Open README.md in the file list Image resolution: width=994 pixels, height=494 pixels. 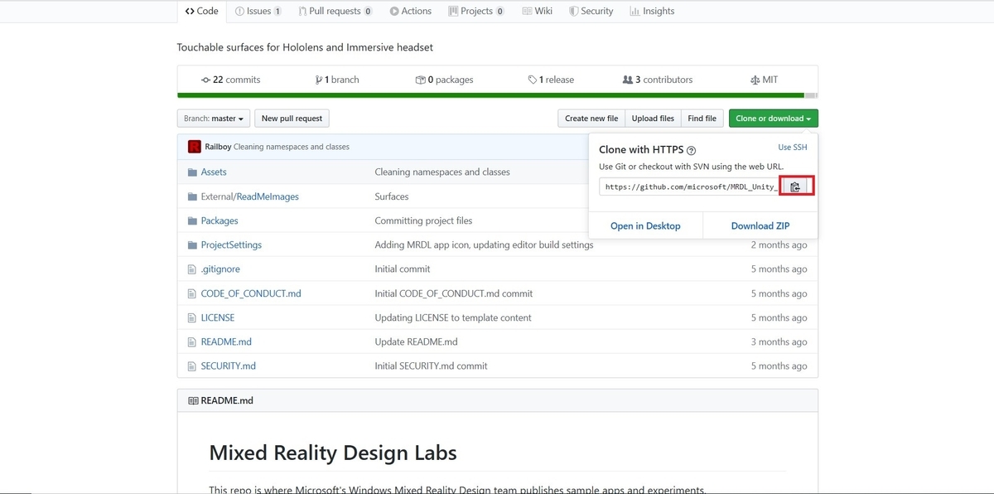pos(226,342)
